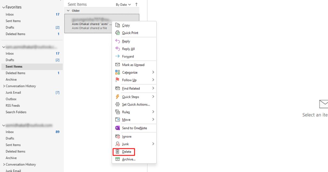
Task: Click the Find Related envelope icon
Action: pos(118,88)
